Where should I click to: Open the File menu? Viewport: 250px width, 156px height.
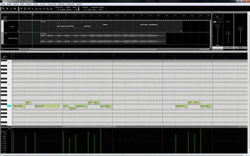point(3,4)
